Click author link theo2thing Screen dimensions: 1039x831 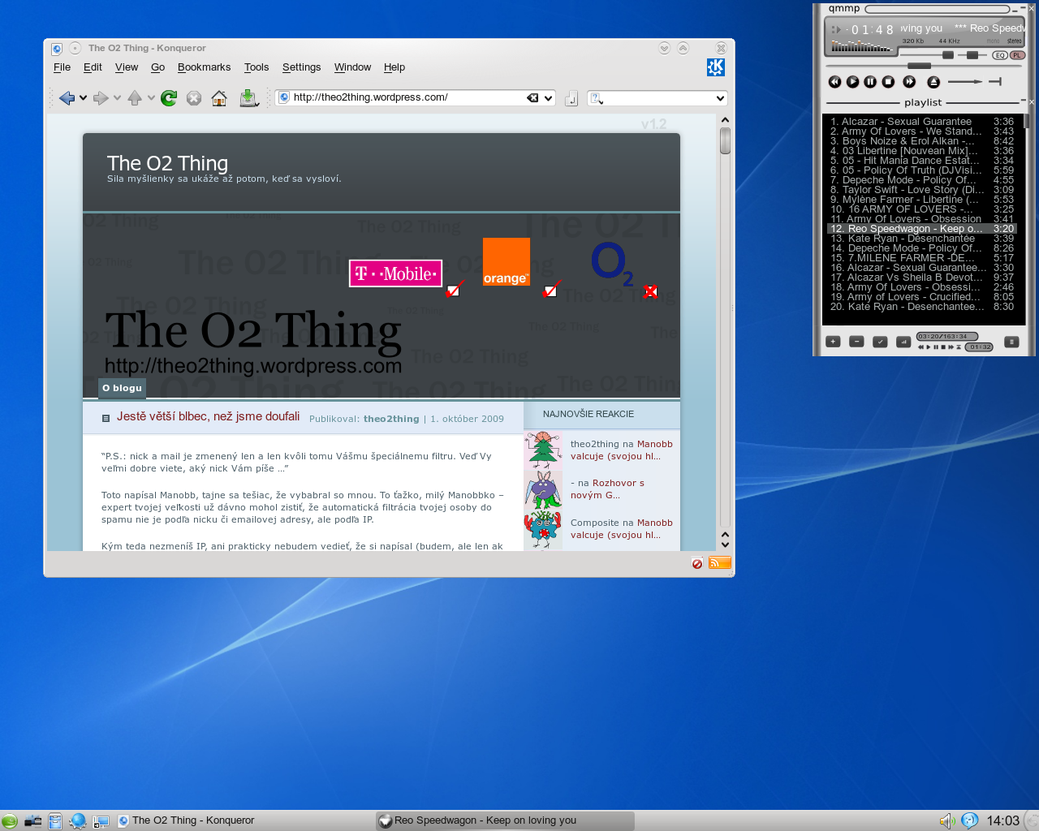click(391, 419)
